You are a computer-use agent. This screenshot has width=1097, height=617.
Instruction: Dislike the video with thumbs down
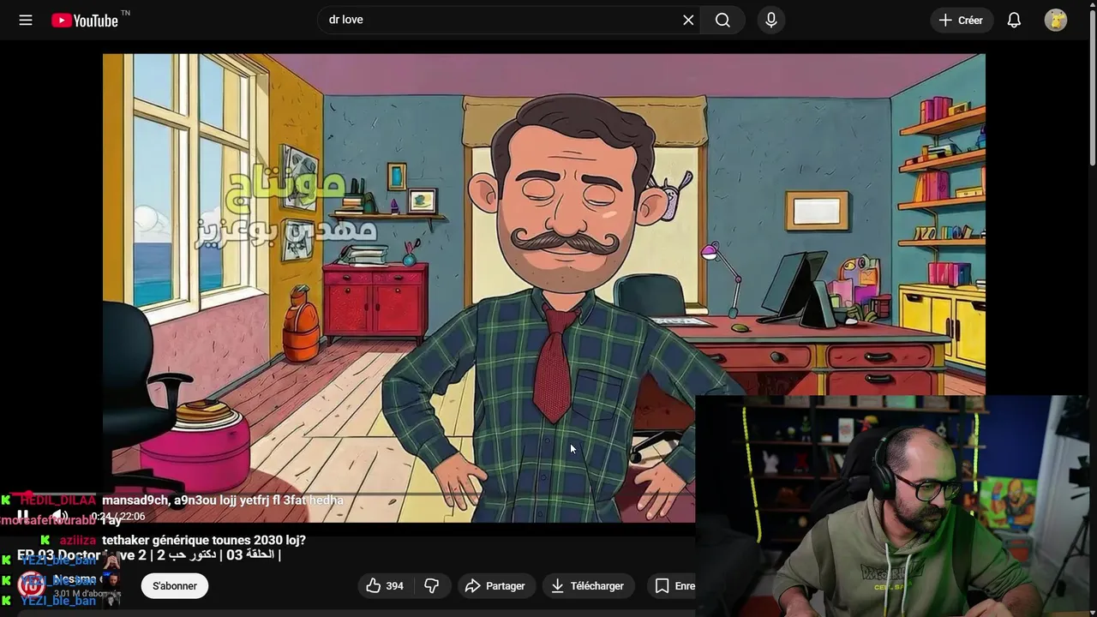point(432,586)
